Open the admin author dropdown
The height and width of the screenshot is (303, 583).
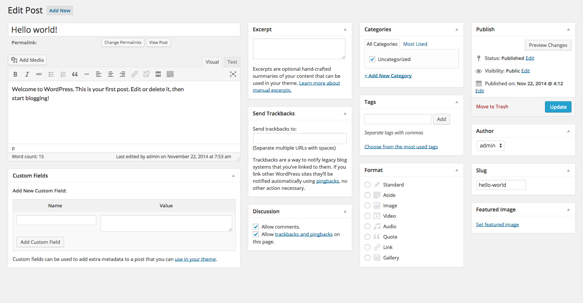coord(490,146)
